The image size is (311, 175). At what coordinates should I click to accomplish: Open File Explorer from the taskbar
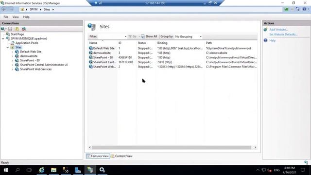[x=54, y=170]
